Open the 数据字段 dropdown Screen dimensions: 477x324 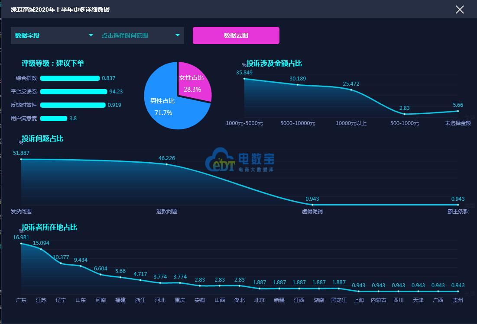[x=52, y=35]
